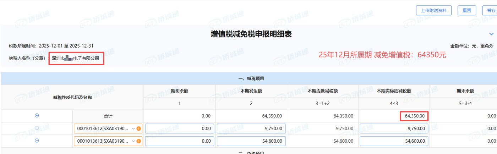
Task: Click the 54,600.00 value under 本期应抵减税额
Action: [343, 141]
